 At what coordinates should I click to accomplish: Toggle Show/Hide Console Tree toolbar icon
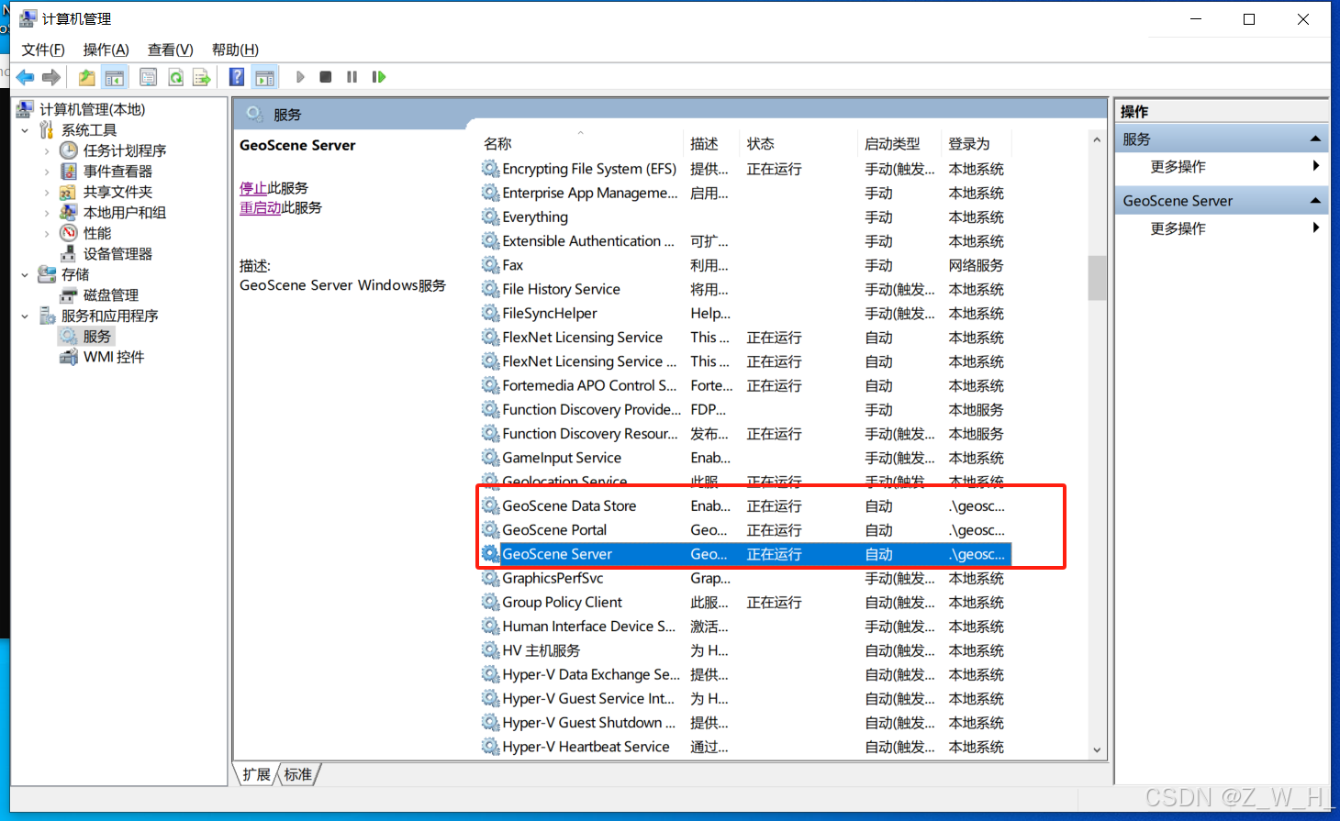pyautogui.click(x=115, y=77)
